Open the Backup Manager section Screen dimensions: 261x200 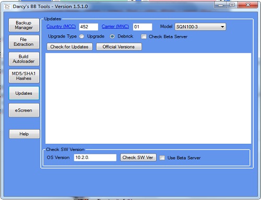coord(24,25)
